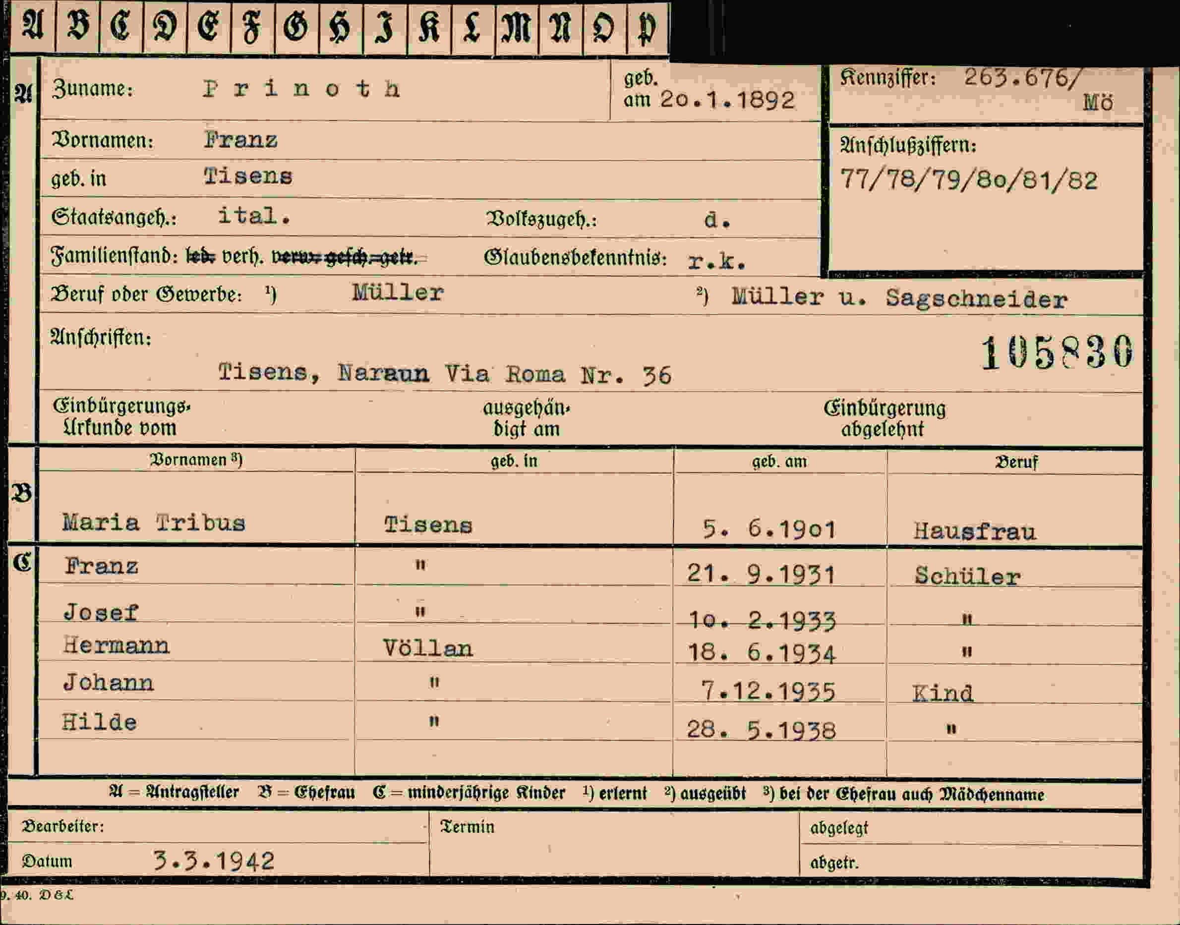This screenshot has width=1180, height=925.
Task: Click the child name 'Hermann'
Action: [116, 645]
